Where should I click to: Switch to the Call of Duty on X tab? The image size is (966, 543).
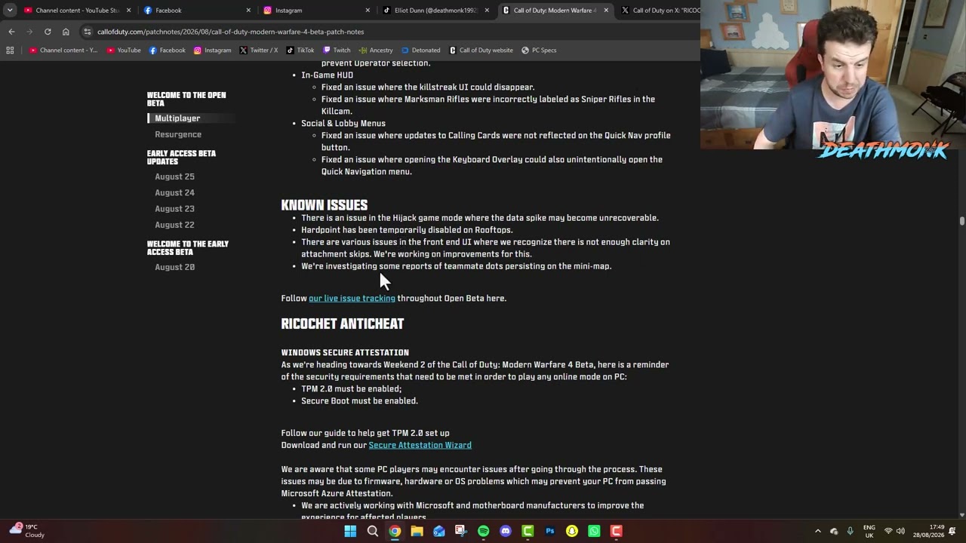[x=660, y=11]
